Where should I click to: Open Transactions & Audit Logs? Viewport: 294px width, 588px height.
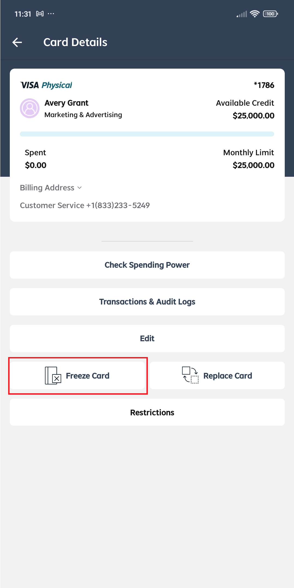pyautogui.click(x=147, y=302)
